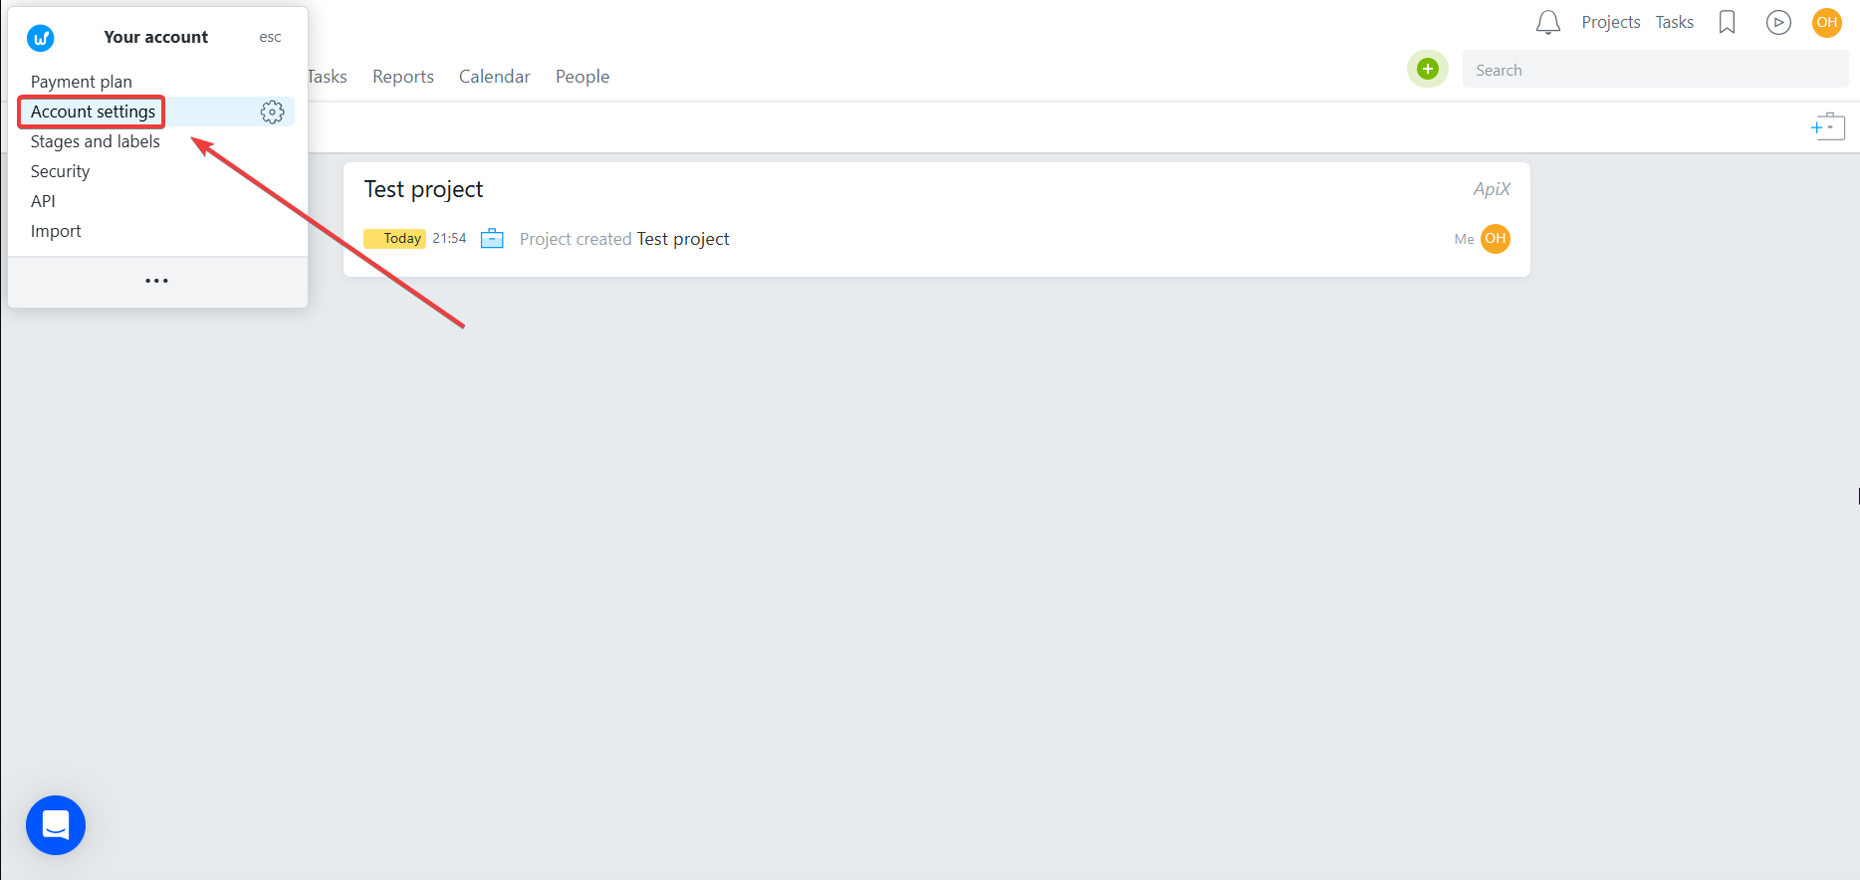Click the green plus add button
The image size is (1860, 880).
click(1427, 69)
